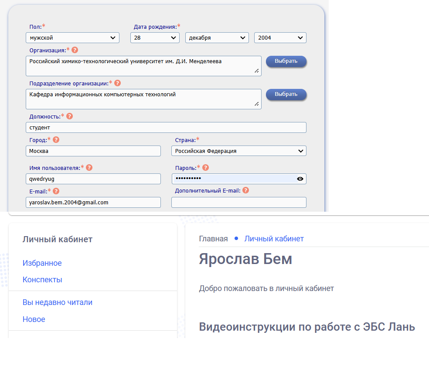Click help icon beside Подразделение организации label
Screen dimensions: 429x386
pos(117,83)
